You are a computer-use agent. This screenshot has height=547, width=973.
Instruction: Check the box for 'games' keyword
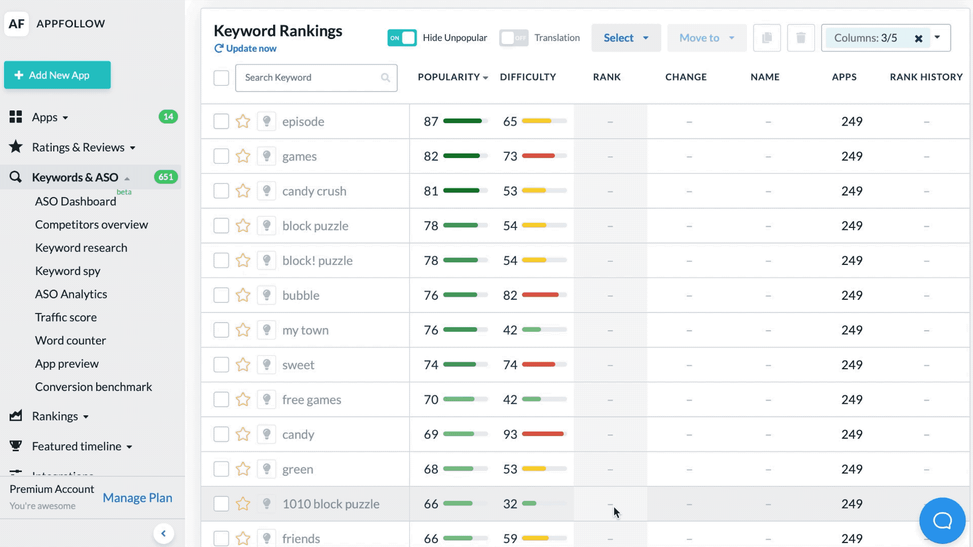pyautogui.click(x=221, y=156)
